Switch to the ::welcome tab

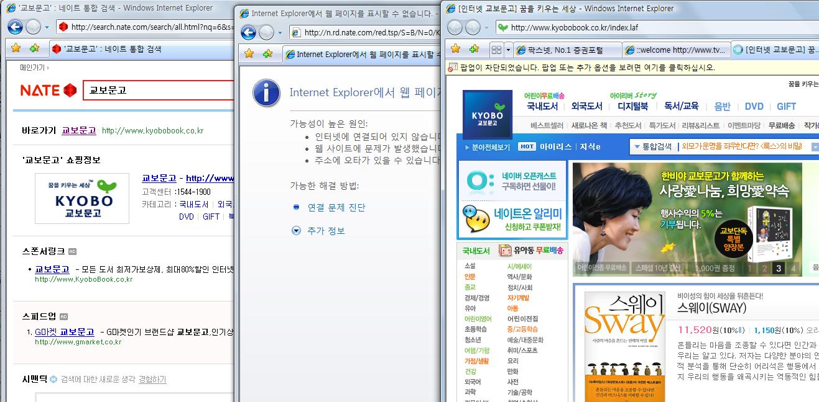click(x=676, y=50)
